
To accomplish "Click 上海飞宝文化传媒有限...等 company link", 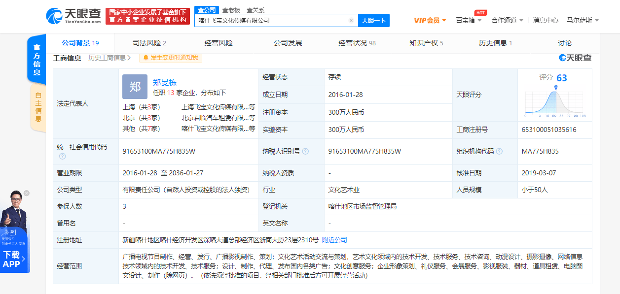I will pyautogui.click(x=218, y=106).
